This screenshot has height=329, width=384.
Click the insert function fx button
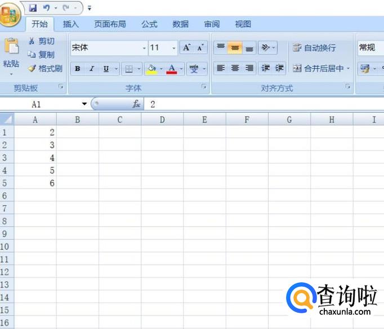coord(136,104)
